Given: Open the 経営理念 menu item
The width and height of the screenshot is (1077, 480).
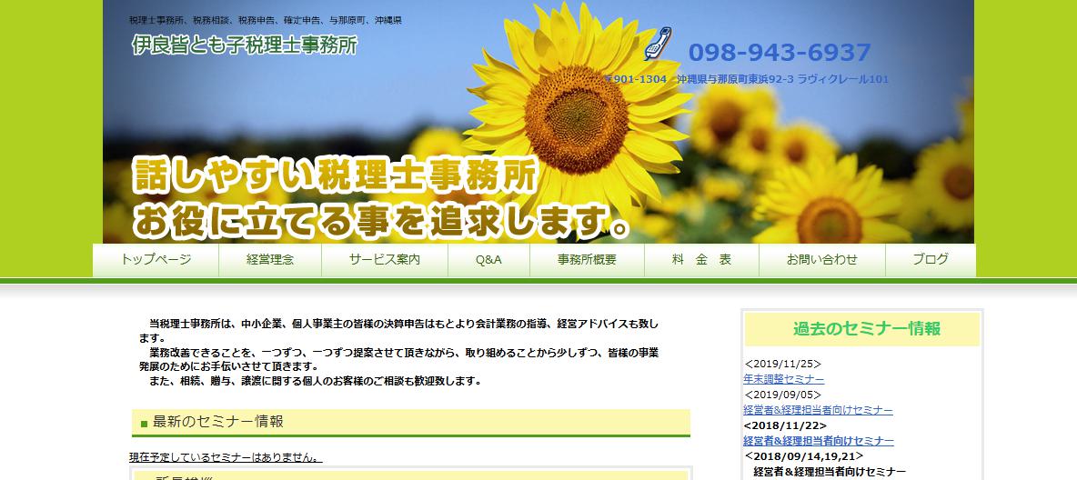Looking at the screenshot, I should [270, 260].
